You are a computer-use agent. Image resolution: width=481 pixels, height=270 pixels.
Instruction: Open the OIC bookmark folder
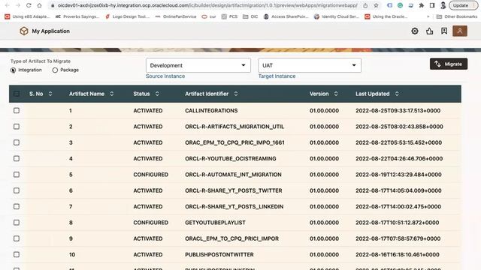pos(250,16)
